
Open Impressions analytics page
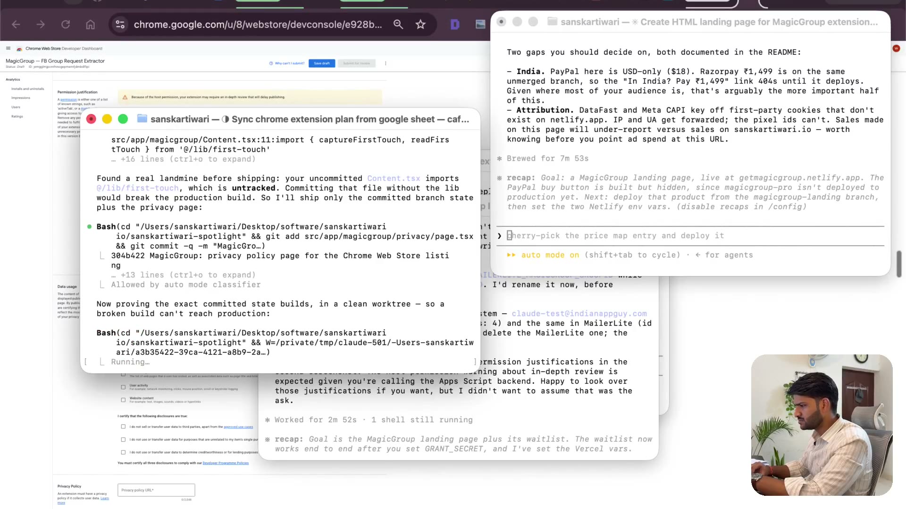pos(21,98)
